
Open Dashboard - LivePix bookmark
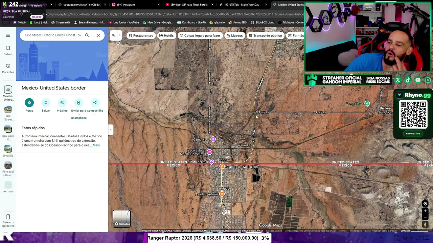[191, 23]
